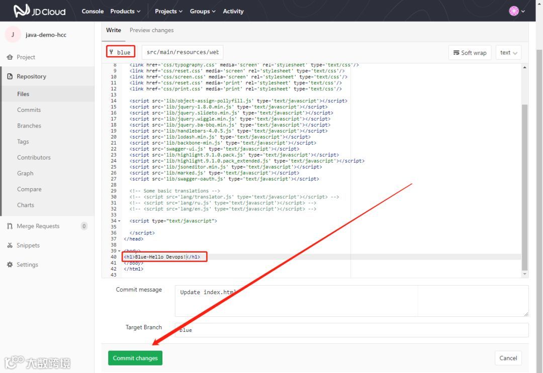The height and width of the screenshot is (373, 543).
Task: Click the Commit changes button
Action: 135,358
